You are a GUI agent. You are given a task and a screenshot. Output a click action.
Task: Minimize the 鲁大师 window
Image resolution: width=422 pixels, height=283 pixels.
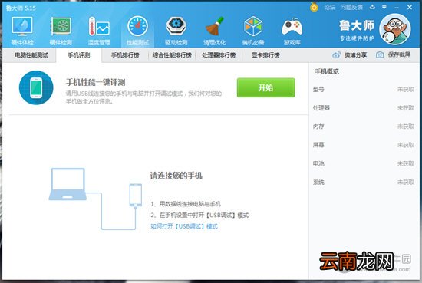pyautogui.click(x=397, y=8)
